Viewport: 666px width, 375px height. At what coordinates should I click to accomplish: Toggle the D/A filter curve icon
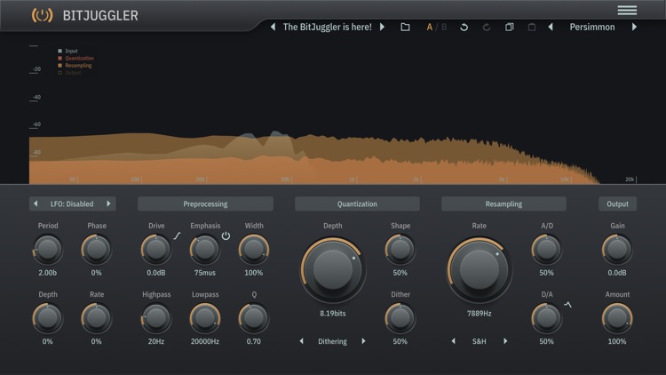pos(568,305)
